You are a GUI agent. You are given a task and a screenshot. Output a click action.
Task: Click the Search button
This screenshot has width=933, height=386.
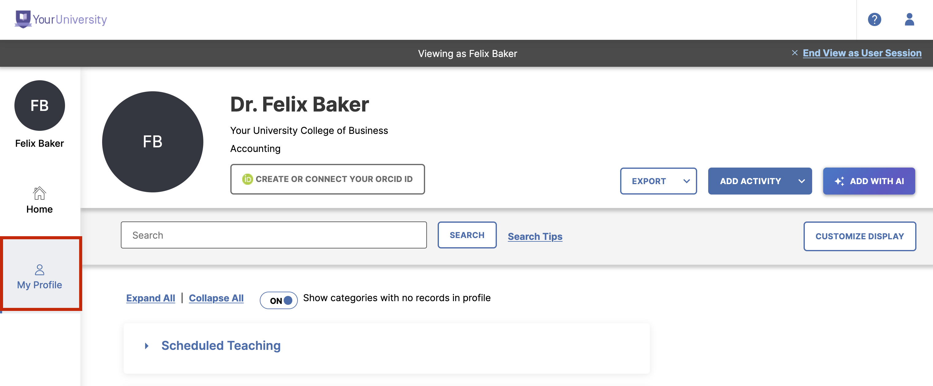(x=467, y=235)
